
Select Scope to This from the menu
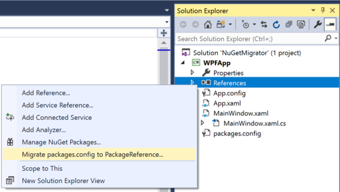[x=42, y=168]
